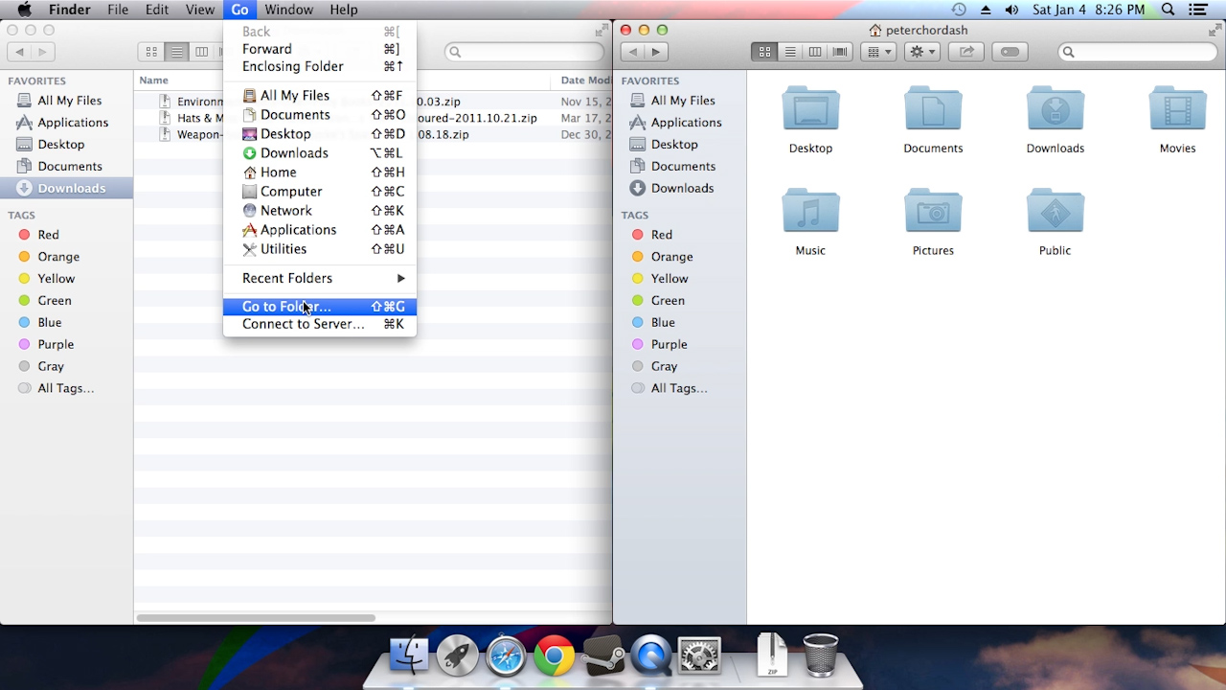Open the Music folder icon

810,211
